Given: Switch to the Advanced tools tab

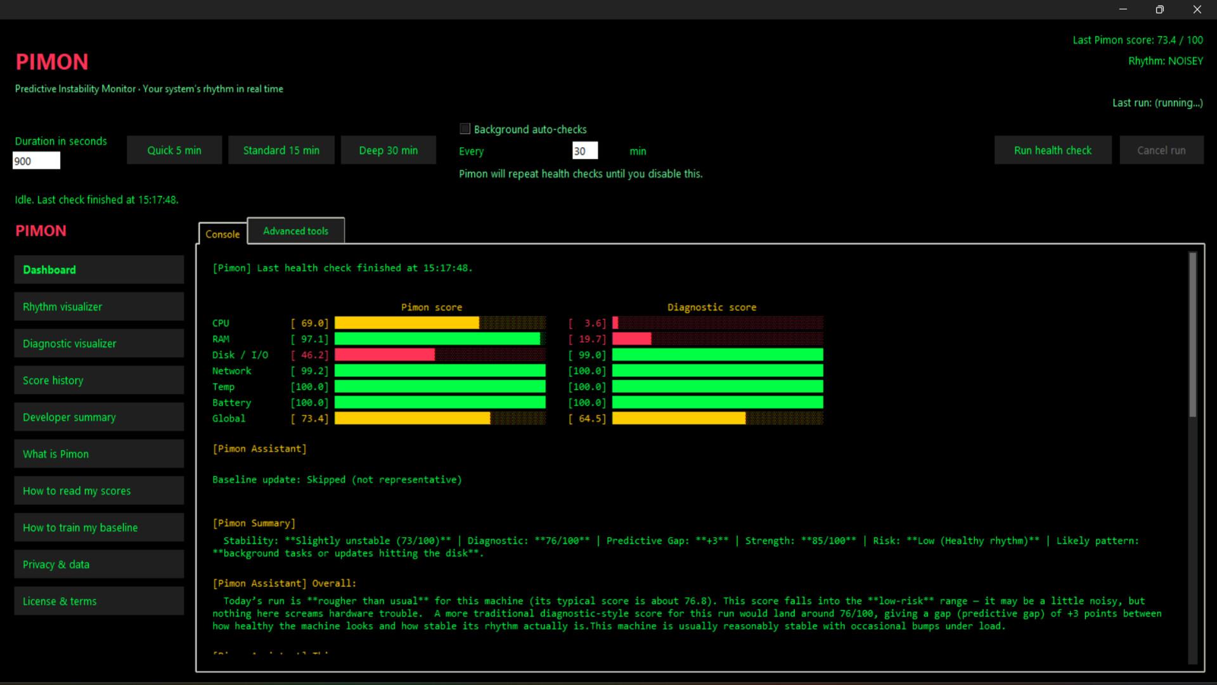Looking at the screenshot, I should tap(295, 231).
